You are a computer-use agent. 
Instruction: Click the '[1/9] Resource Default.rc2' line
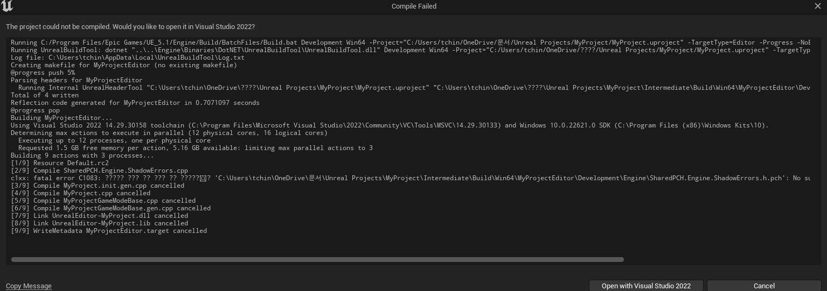click(60, 163)
